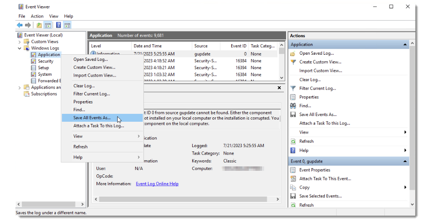Click the Security log icon in tree
Image resolution: width=423 pixels, height=222 pixels.
pos(33,61)
